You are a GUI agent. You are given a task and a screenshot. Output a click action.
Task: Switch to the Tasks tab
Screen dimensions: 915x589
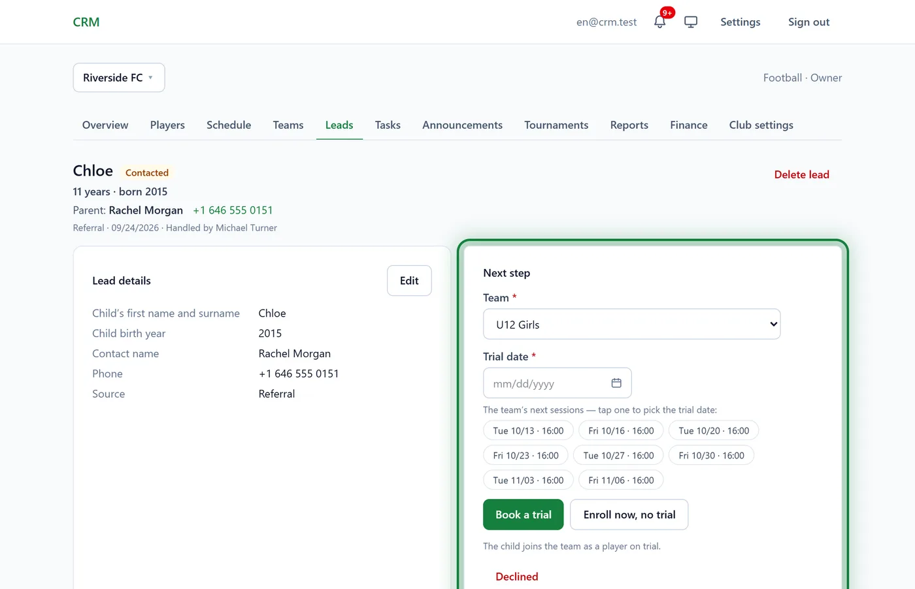coord(388,125)
